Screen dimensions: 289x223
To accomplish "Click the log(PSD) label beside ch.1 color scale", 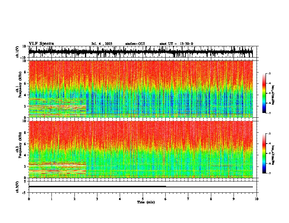I will [273, 95].
